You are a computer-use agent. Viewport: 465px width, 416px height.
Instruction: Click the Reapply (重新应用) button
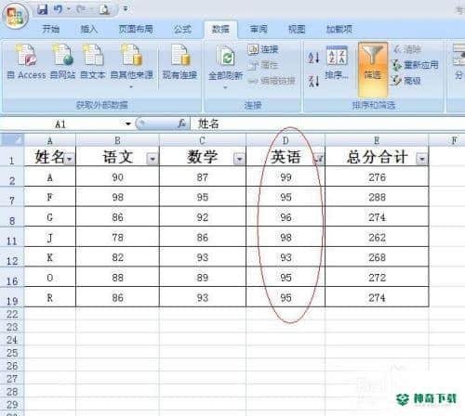416,65
